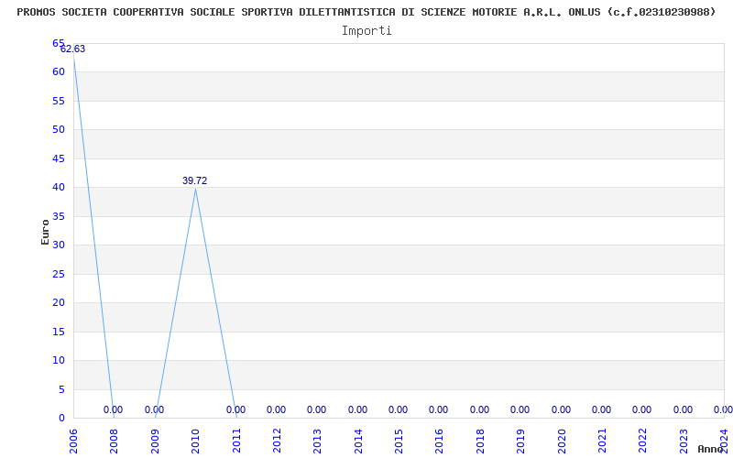Click the 'Importi' chart subtitle

[366, 31]
